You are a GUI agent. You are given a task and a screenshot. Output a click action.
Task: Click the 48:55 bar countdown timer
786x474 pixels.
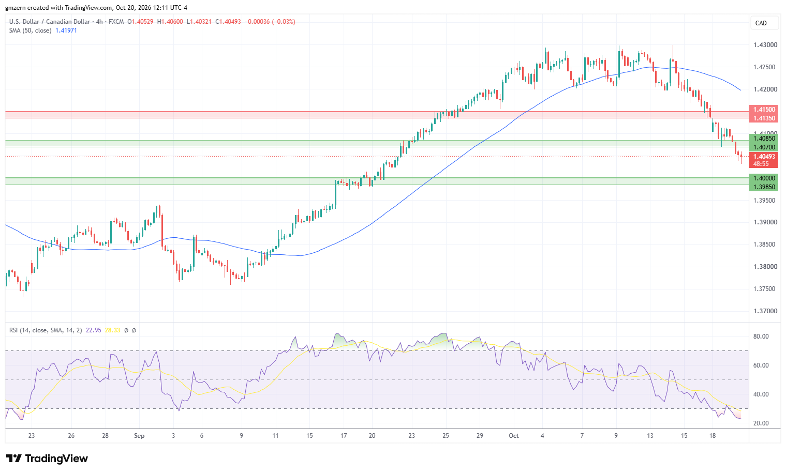tap(761, 164)
